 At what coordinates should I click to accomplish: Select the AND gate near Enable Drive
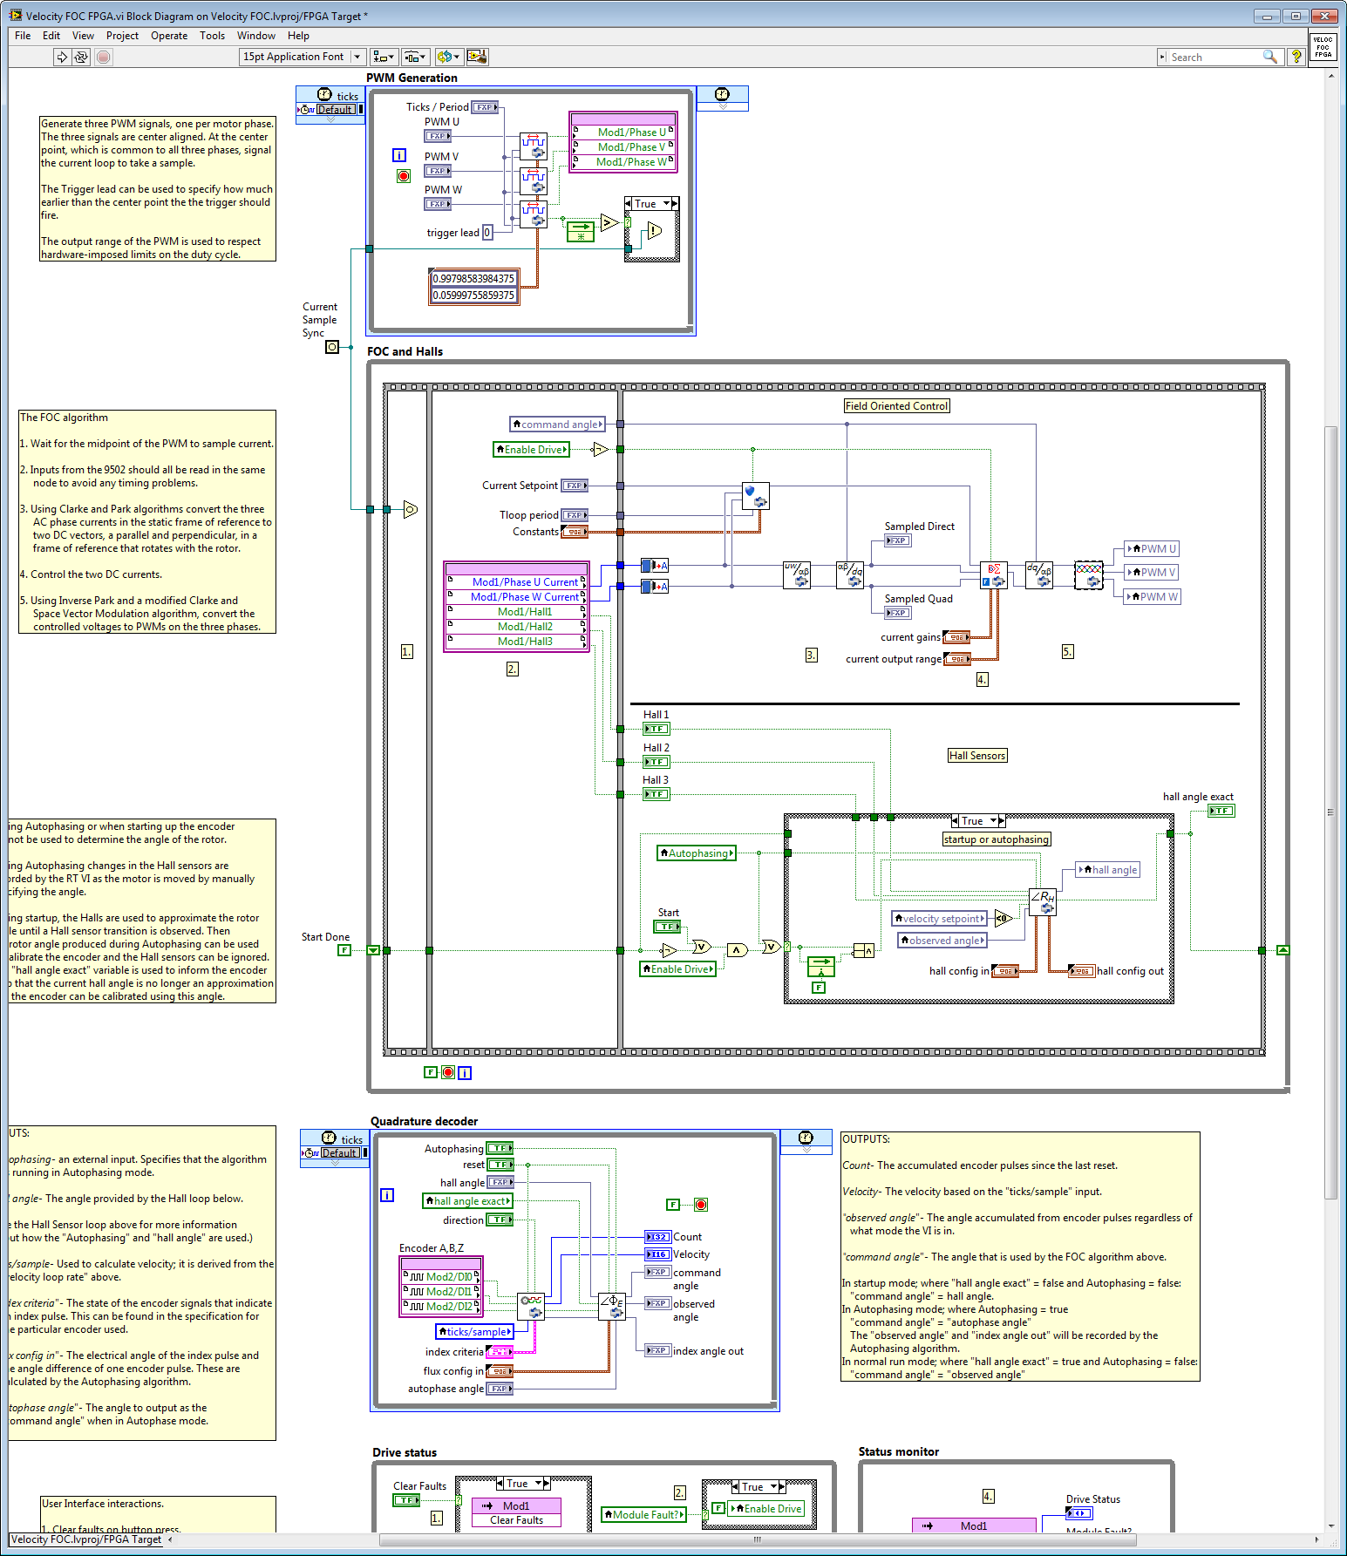pos(738,950)
